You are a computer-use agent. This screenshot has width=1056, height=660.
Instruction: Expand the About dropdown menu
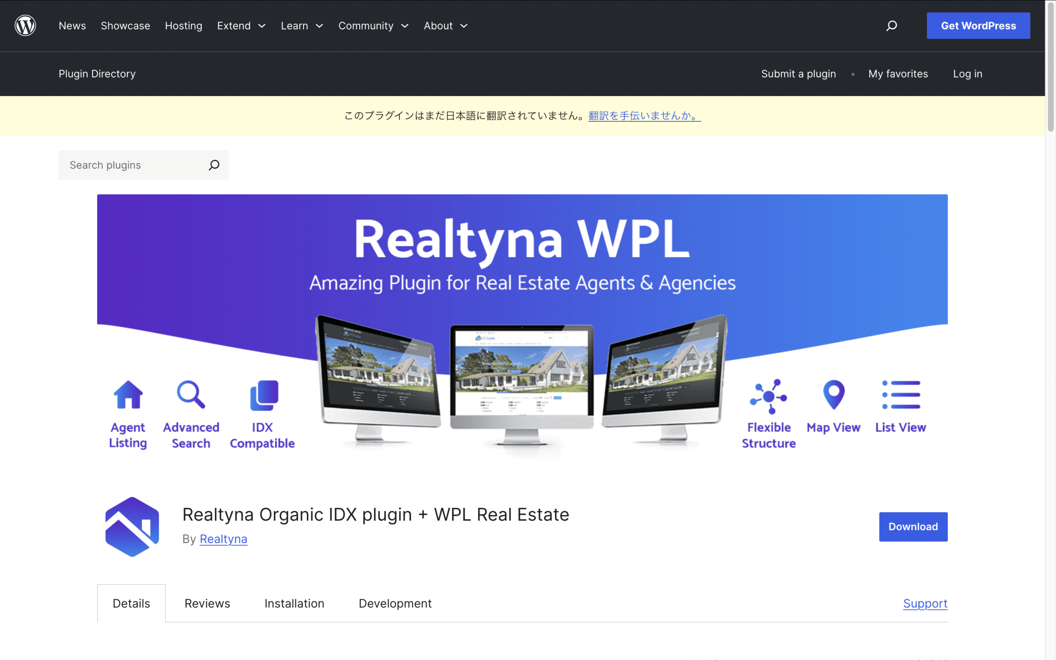(x=445, y=26)
